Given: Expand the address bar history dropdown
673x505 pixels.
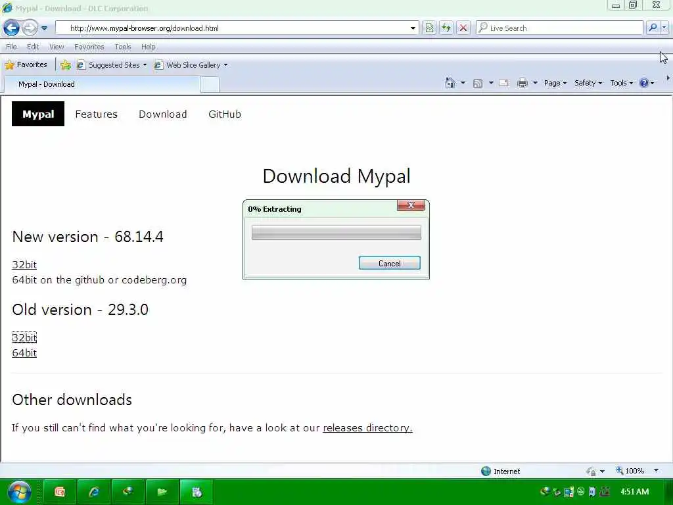Looking at the screenshot, I should pos(413,28).
